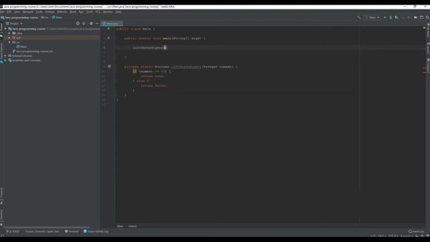Open the Code menu
The height and width of the screenshot is (242, 430).
(39, 12)
